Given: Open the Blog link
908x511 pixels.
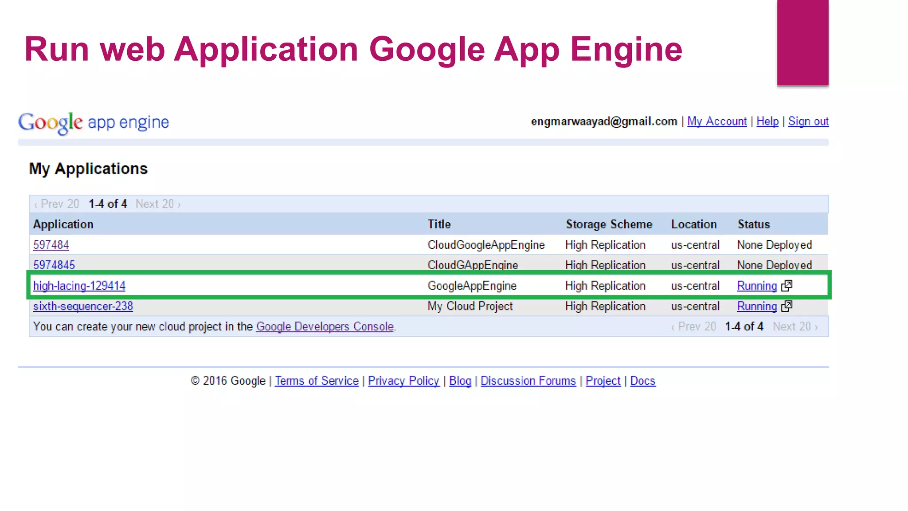Looking at the screenshot, I should [460, 381].
